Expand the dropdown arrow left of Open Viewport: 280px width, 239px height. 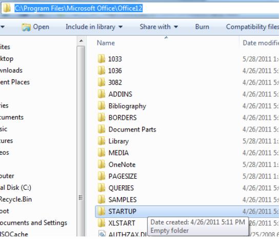pyautogui.click(x=3, y=27)
